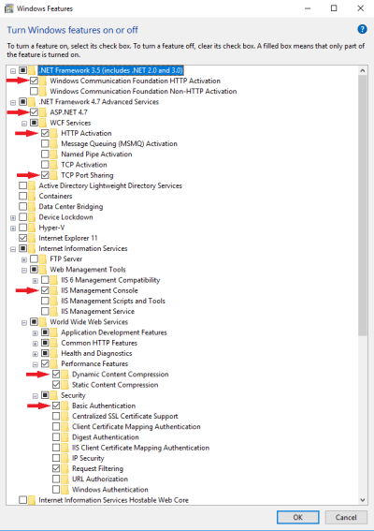Expand the Common HTTP Features node
This screenshot has height=531, width=374.
tap(36, 344)
